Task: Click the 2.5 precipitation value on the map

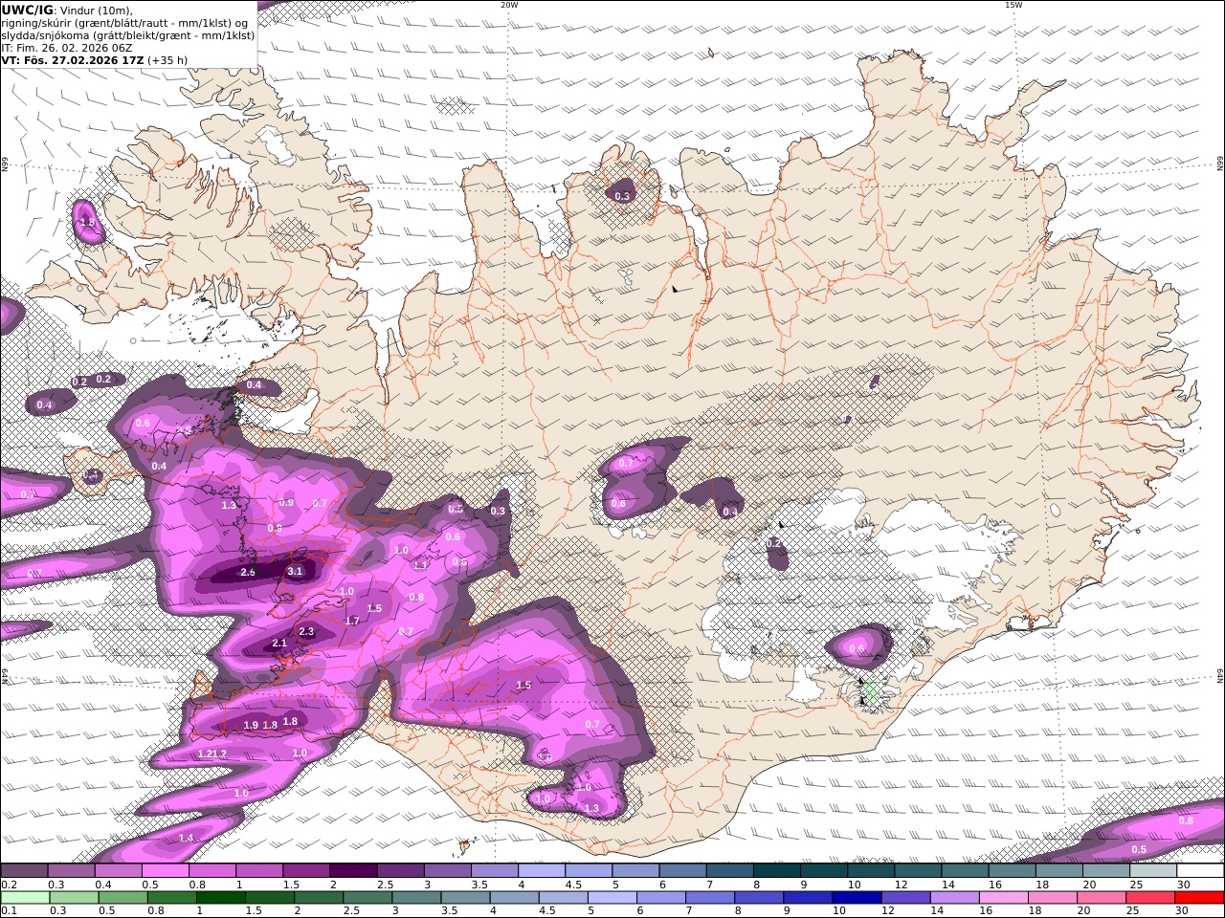Action: [248, 572]
